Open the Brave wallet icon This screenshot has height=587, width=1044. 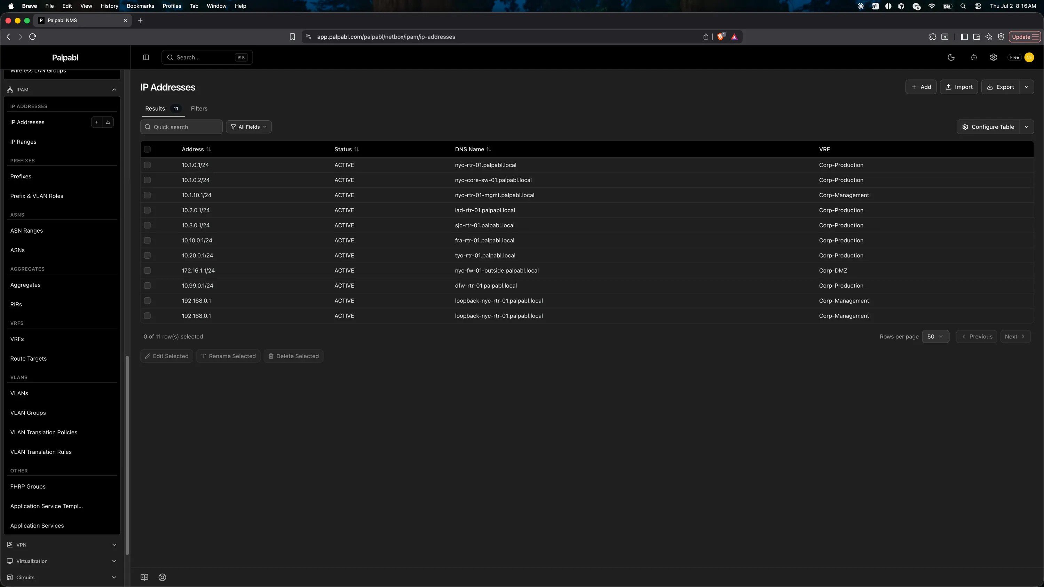(977, 37)
